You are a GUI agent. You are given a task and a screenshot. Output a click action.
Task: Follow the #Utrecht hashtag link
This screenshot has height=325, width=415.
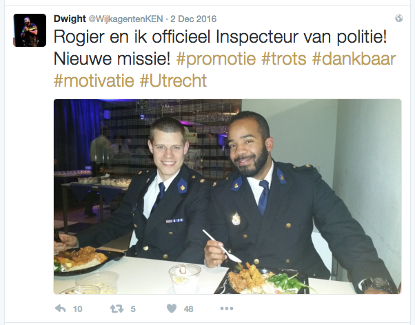click(x=173, y=81)
